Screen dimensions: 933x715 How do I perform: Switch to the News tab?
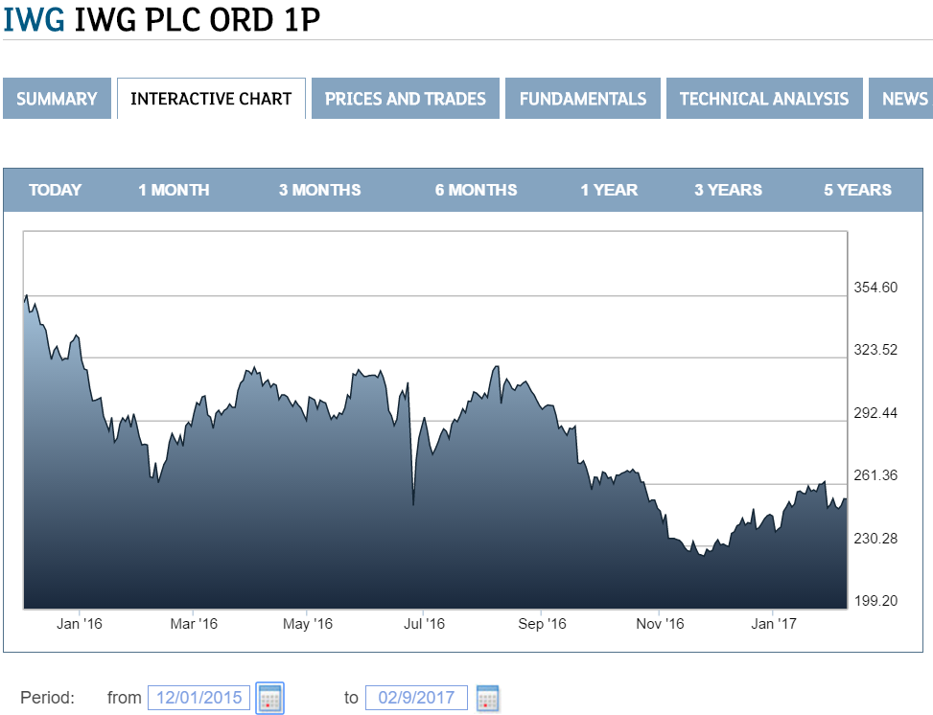pos(904,99)
